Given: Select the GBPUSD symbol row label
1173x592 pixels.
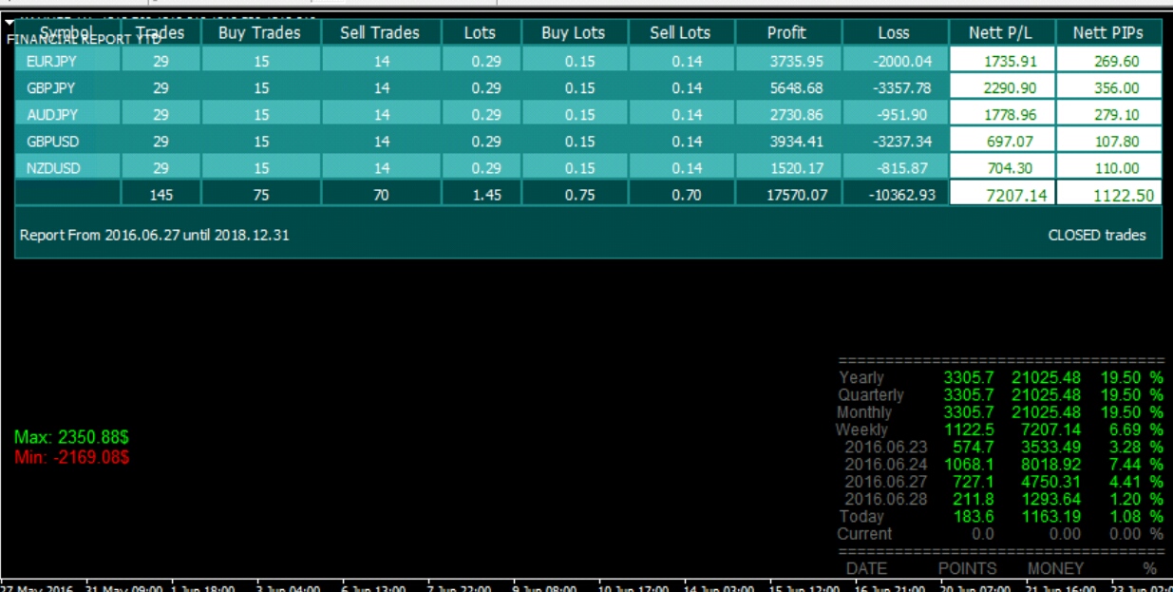Looking at the screenshot, I should click(x=53, y=141).
